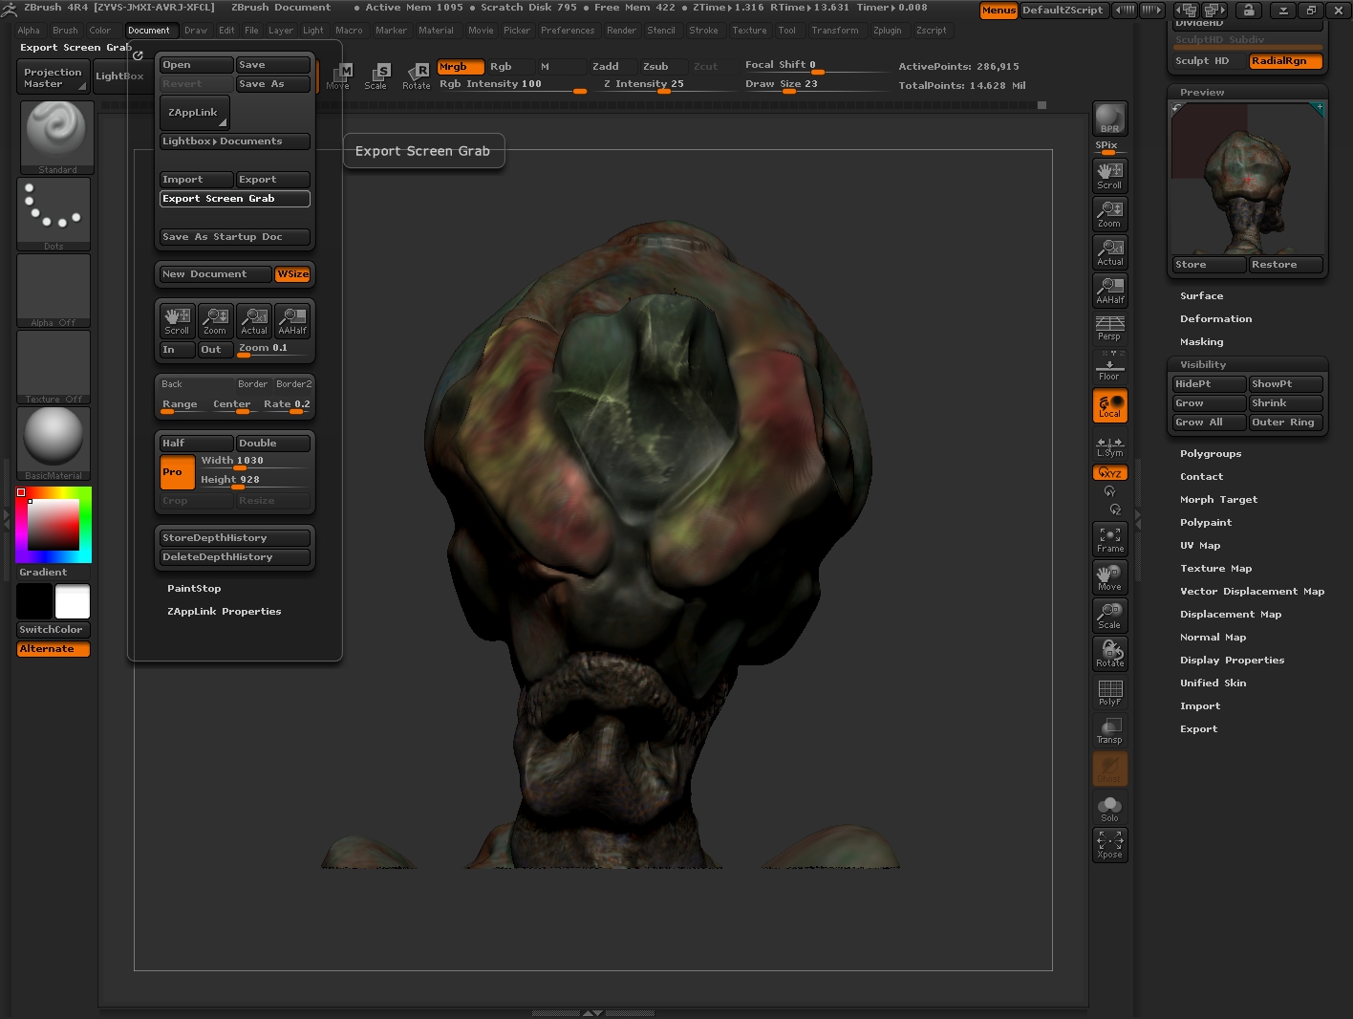Toggle the Floor grid
This screenshot has height=1019, width=1353.
[x=1109, y=367]
